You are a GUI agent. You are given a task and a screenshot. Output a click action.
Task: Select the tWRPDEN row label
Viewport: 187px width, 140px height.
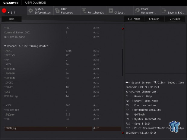pos(9,78)
